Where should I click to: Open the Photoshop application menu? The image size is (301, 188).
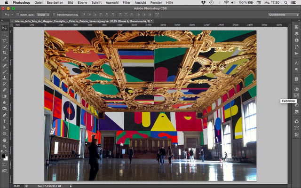tap(21, 2)
